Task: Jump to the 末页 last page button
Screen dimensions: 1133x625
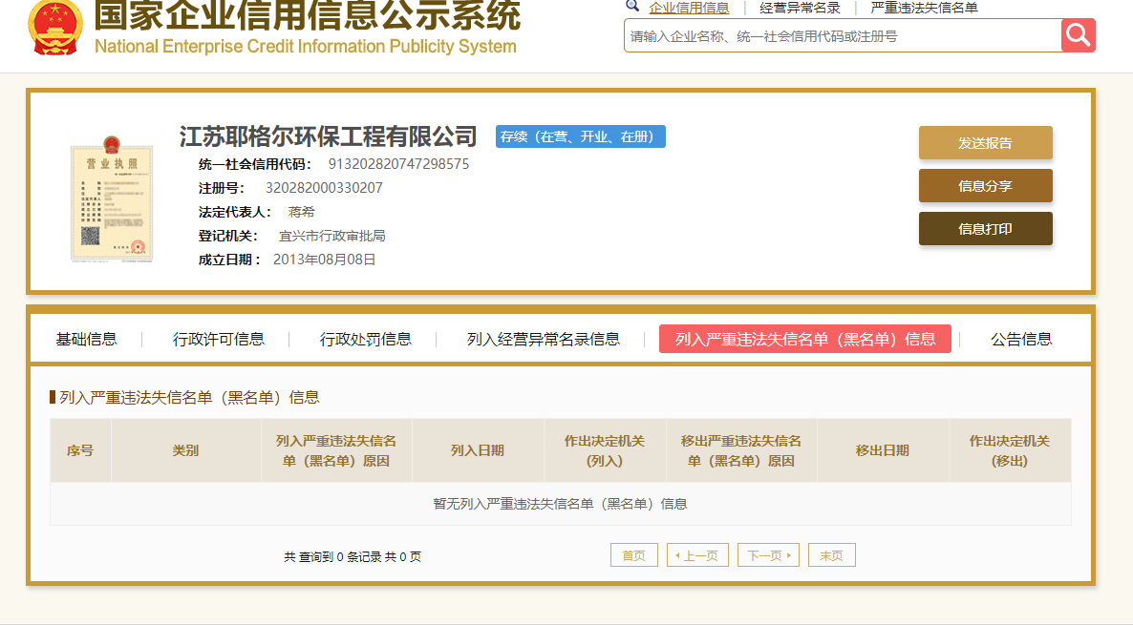Action: click(832, 555)
